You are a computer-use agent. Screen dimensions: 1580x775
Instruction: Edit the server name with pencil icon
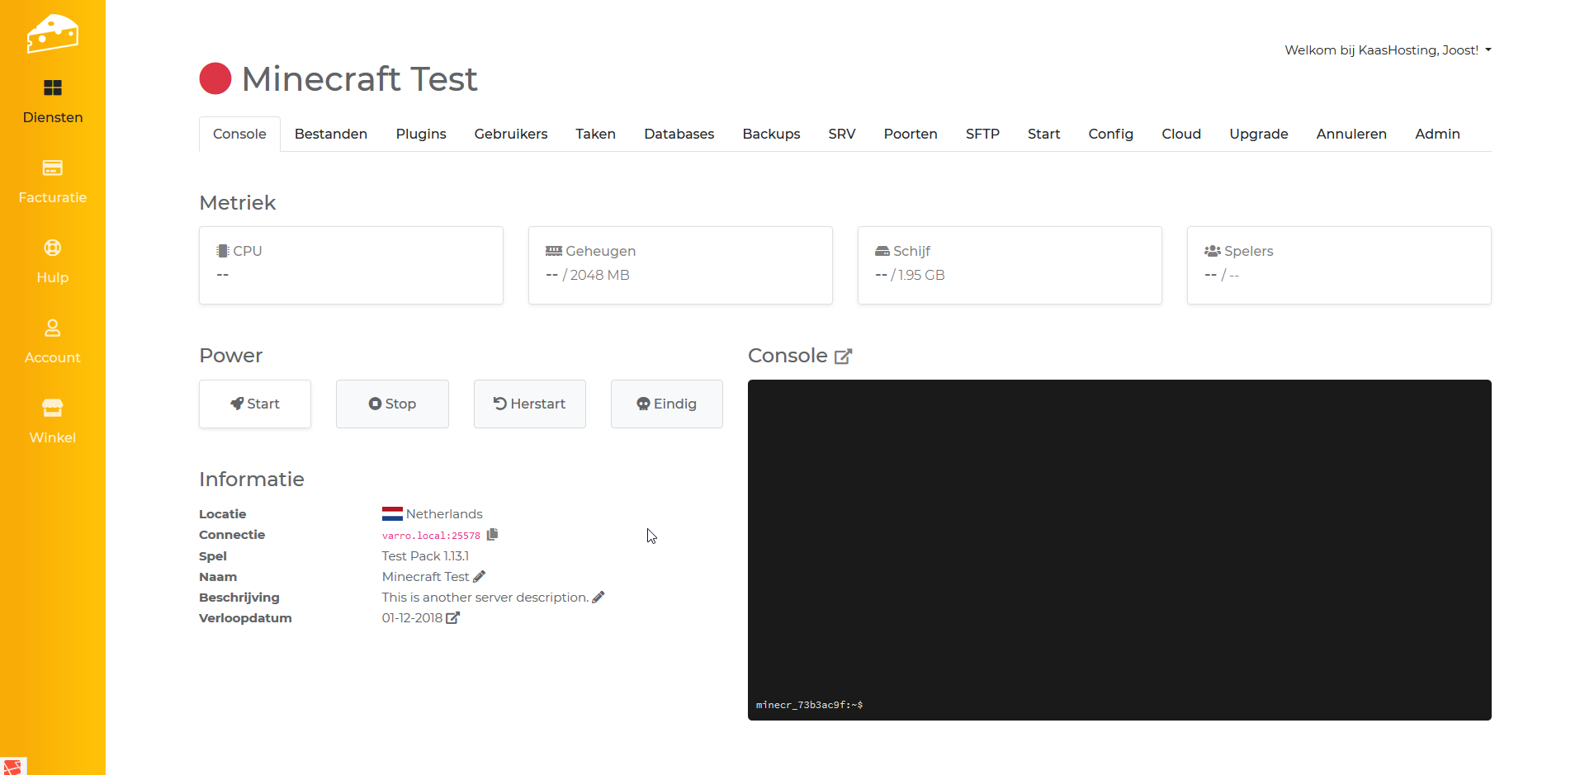pos(480,576)
